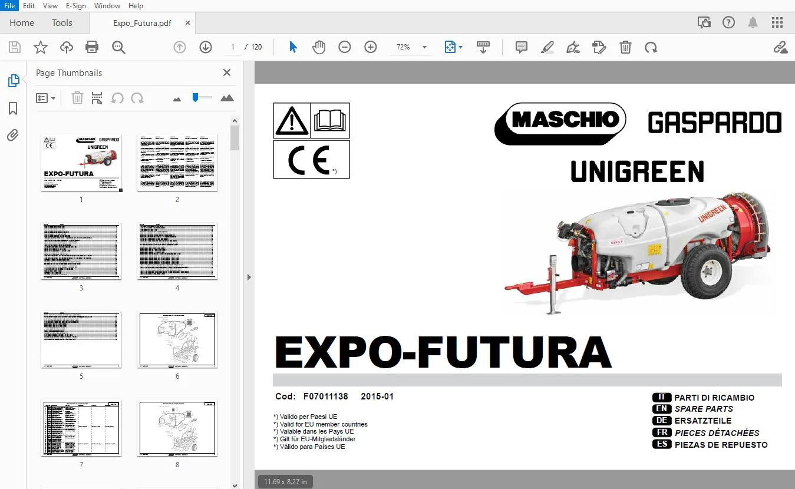Activate the selection arrow tool
The image size is (795, 489).
(293, 47)
